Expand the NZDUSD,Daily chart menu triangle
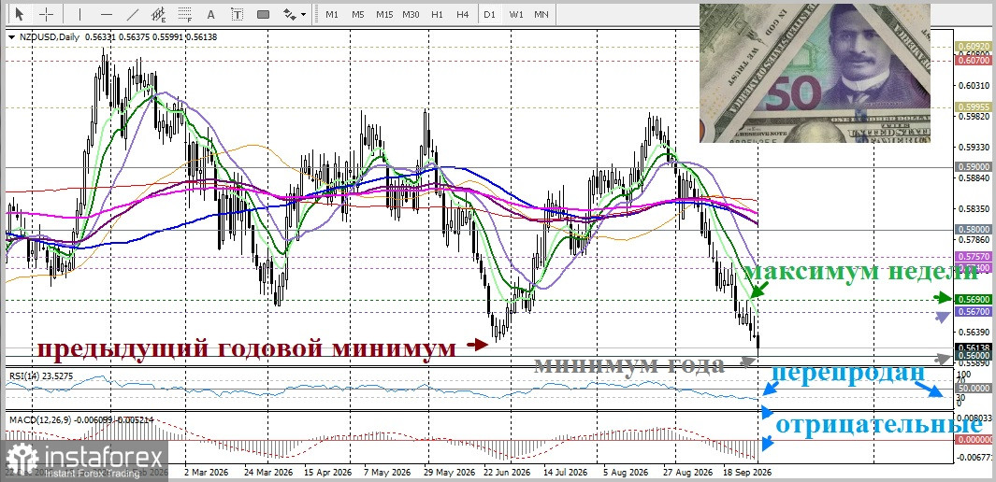This screenshot has width=996, height=482. (x=13, y=37)
